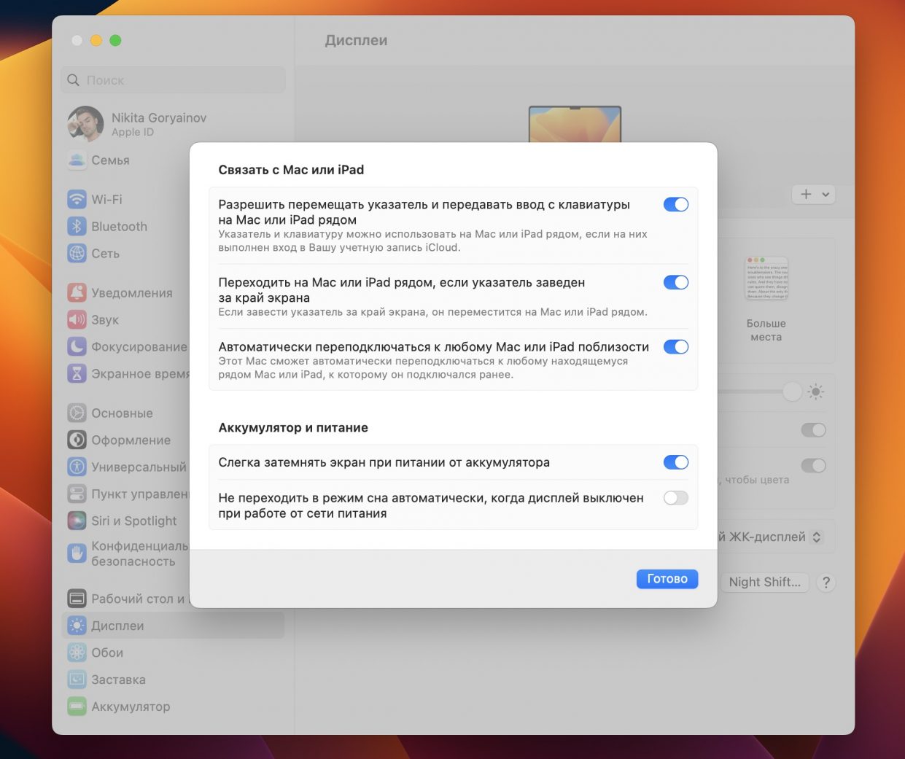Click the Семья family icon
Viewport: 905px width, 759px height.
[x=77, y=160]
